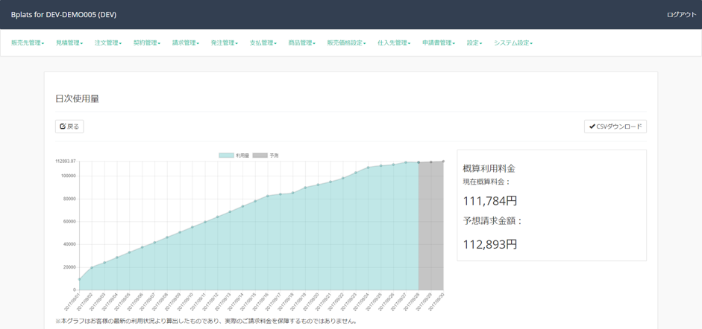This screenshot has height=329, width=702.
Task: Toggle the 予測 grey legend swatch
Action: point(260,156)
